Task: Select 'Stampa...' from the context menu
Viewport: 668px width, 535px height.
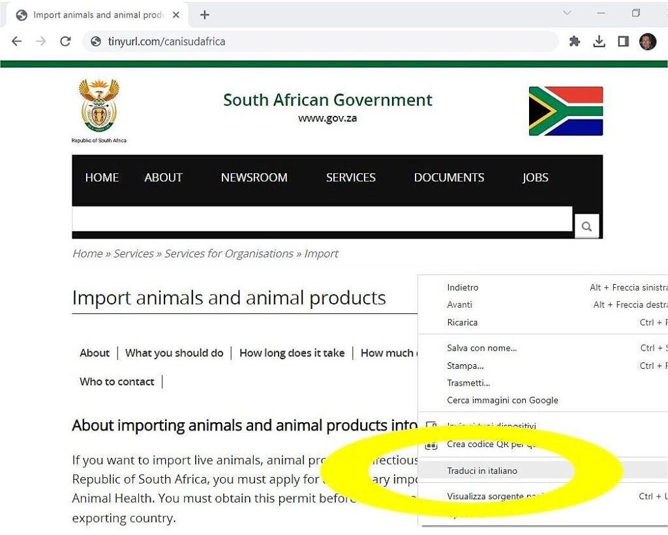Action: [x=465, y=366]
